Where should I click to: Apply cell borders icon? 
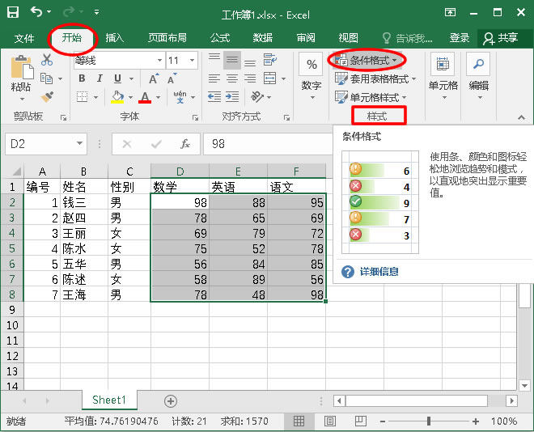tap(82, 97)
